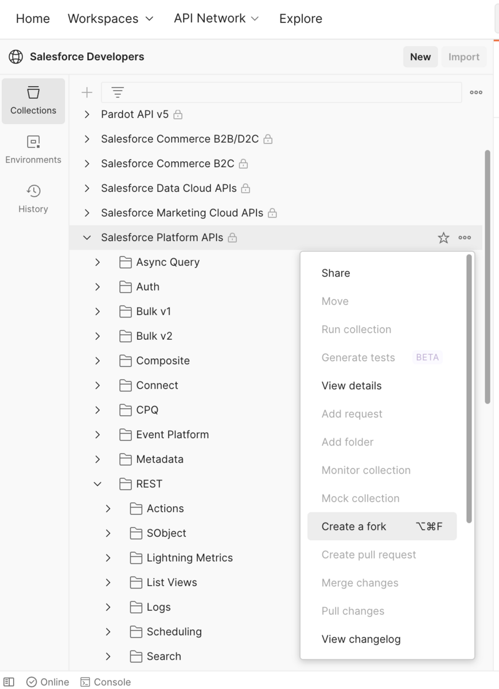Star the Salesforce Platform APIs collection
The height and width of the screenshot is (689, 499).
coord(443,238)
